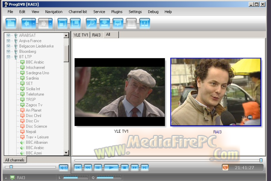This screenshot has width=271, height=181.
Task: Open the Debug menu
Action: (153, 12)
